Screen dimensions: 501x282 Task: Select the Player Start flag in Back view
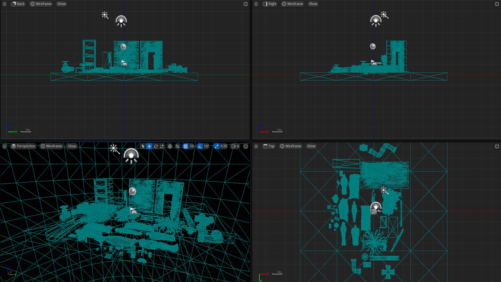(124, 63)
